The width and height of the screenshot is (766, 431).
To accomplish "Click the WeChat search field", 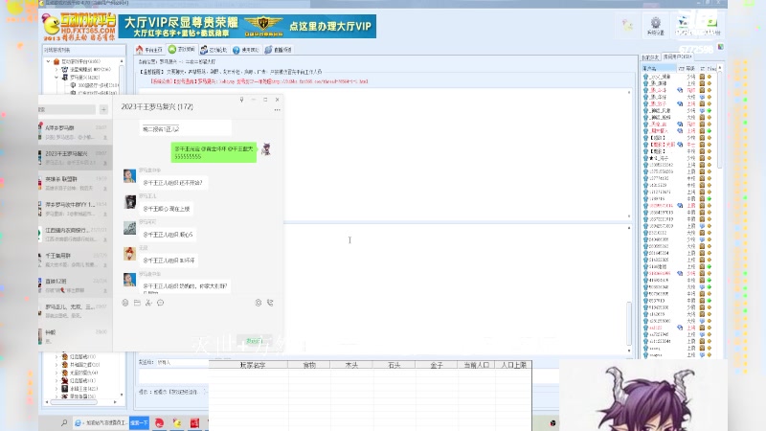I will coord(67,109).
